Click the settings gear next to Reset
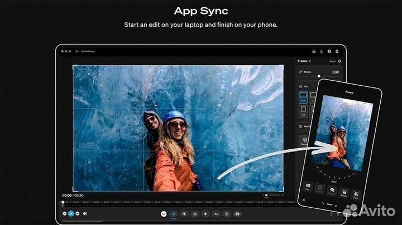This screenshot has width=402, height=225. coord(339,61)
